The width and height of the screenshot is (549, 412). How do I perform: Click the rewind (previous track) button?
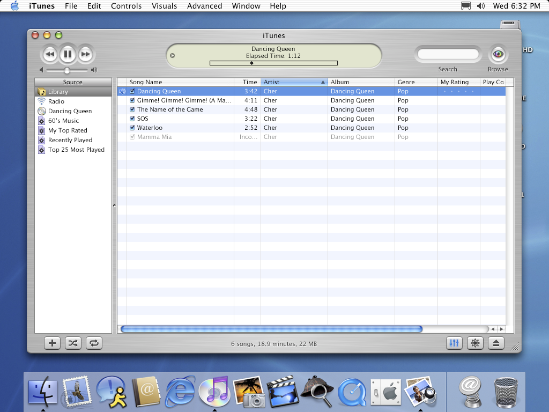[50, 54]
